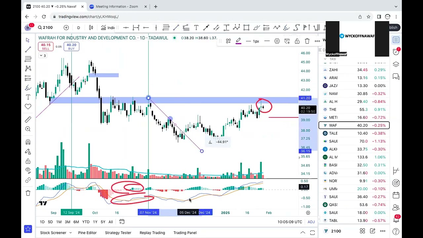
Task: Select the brush drawing tool
Action: coord(28,88)
